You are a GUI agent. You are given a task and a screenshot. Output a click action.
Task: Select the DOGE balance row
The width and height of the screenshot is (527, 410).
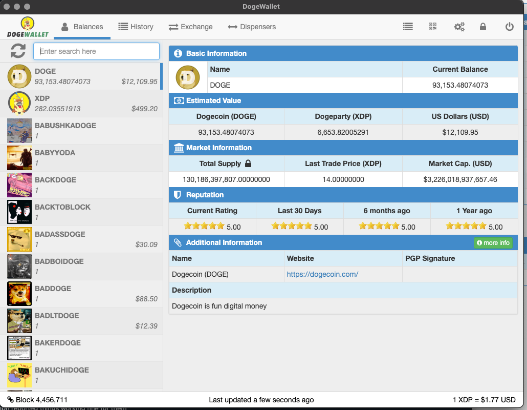[81, 76]
